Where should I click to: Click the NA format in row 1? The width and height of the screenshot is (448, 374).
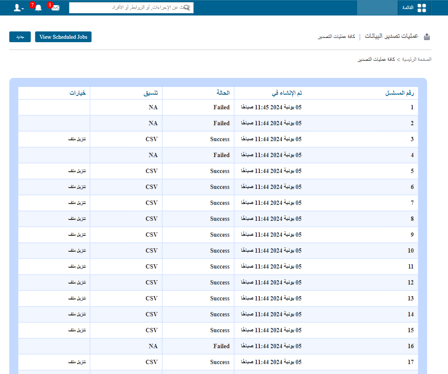coord(153,107)
